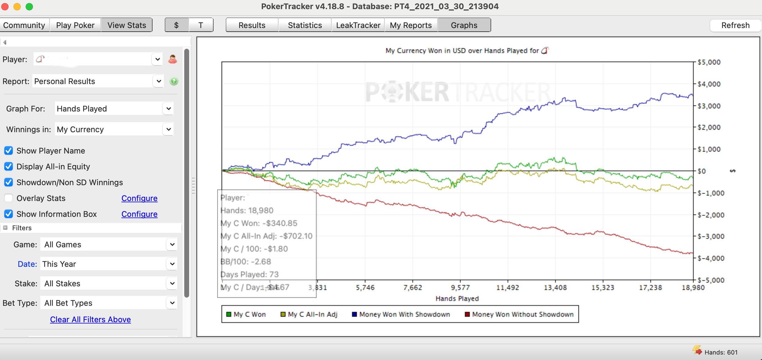
Task: Click the $0 axis value
Action: tap(702, 171)
